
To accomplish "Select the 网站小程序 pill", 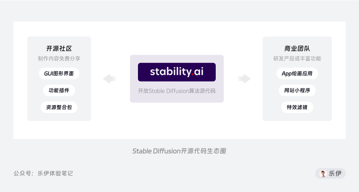I will [297, 91].
